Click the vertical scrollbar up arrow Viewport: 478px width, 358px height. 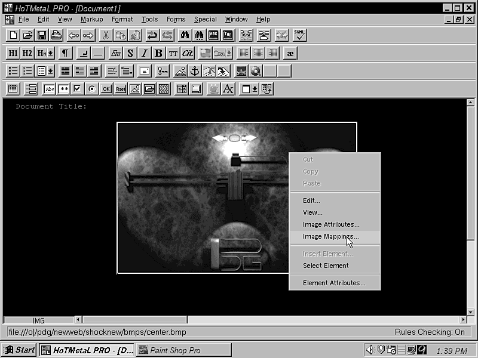470,103
